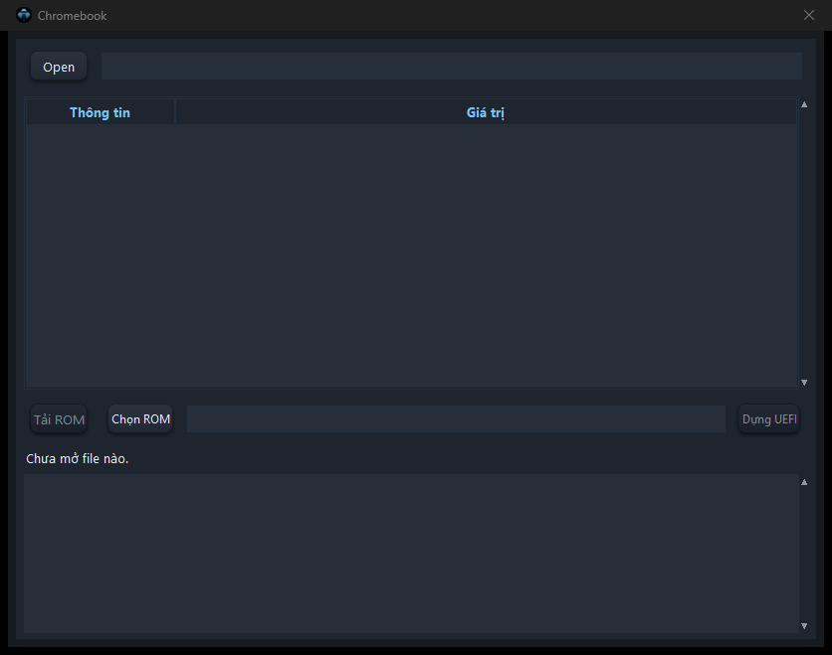Focus the file path field beside Open
832x655 pixels.
(x=452, y=67)
